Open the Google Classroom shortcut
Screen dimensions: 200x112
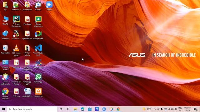tap(38, 21)
